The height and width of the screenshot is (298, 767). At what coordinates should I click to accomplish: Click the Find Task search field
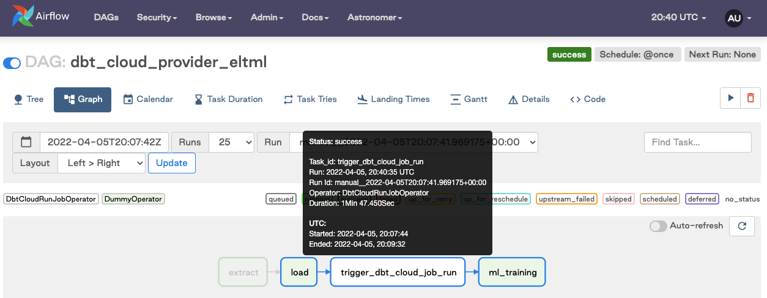click(x=697, y=142)
